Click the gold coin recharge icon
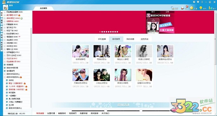 pos(191,8)
